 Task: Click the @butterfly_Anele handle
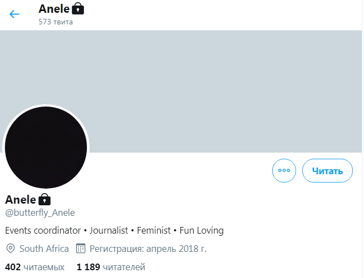click(40, 213)
